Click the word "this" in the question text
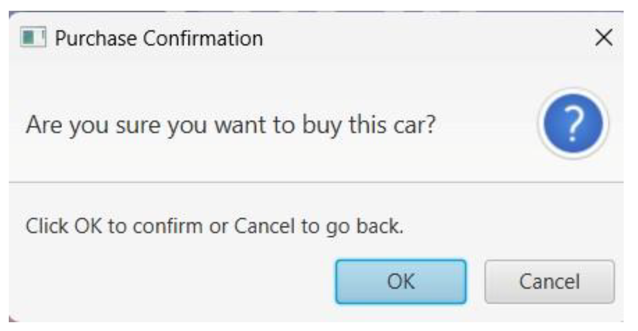 click(368, 125)
